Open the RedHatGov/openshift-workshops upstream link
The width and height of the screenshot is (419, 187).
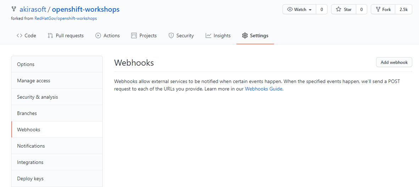(66, 18)
